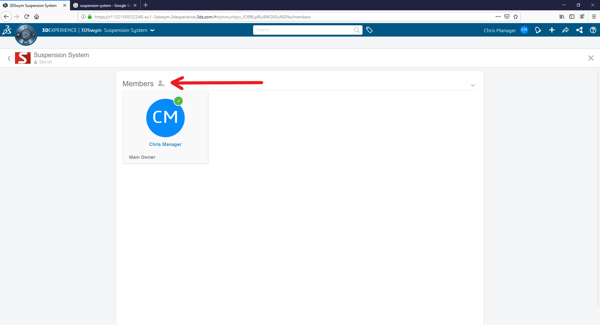Click the CM avatar thumbnail in member card
This screenshot has width=600, height=325.
(165, 118)
